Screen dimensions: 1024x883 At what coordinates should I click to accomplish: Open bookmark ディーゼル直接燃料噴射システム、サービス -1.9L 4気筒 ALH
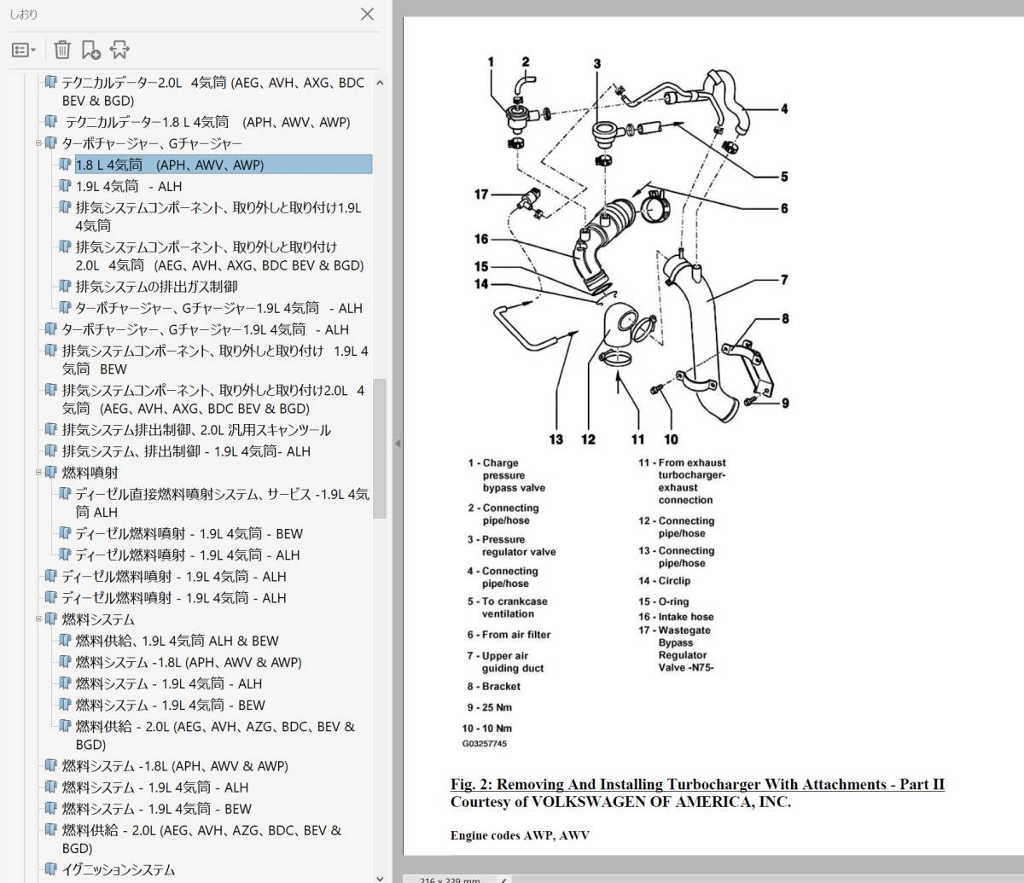click(222, 503)
